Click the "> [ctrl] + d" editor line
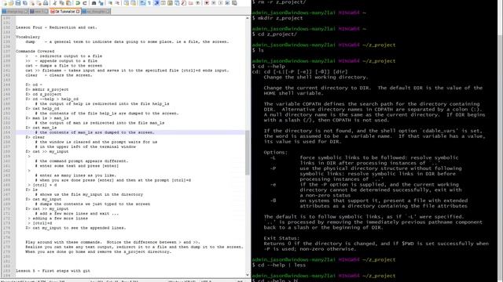The height and width of the screenshot is (282, 503). tap(42, 185)
